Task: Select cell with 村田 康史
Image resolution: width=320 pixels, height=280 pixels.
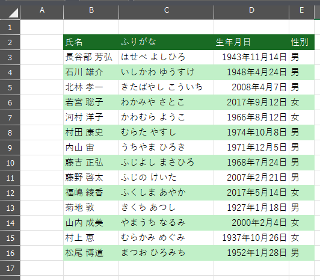Action: coord(91,132)
